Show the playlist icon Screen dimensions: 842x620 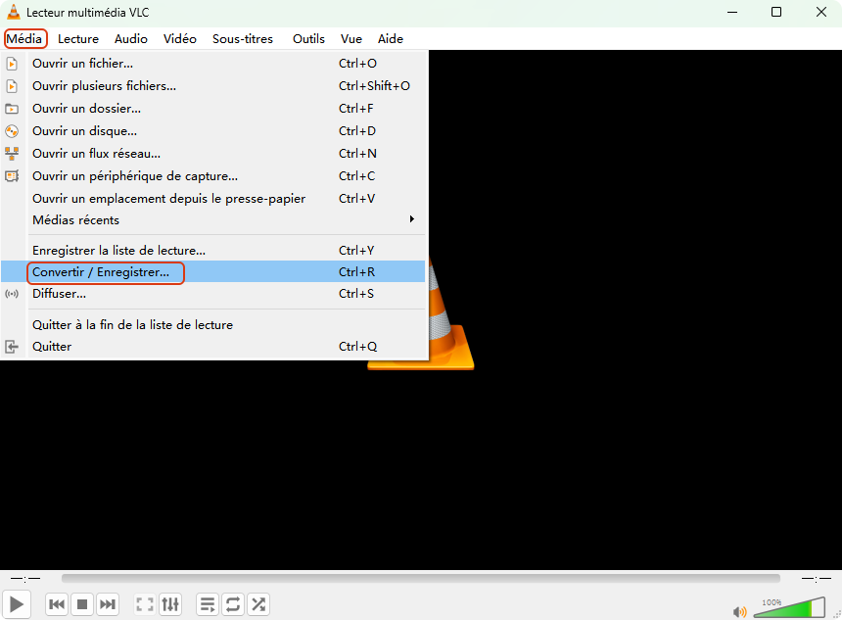click(x=208, y=604)
